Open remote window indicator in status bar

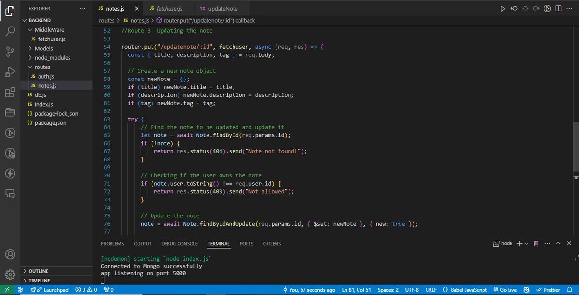click(8, 290)
